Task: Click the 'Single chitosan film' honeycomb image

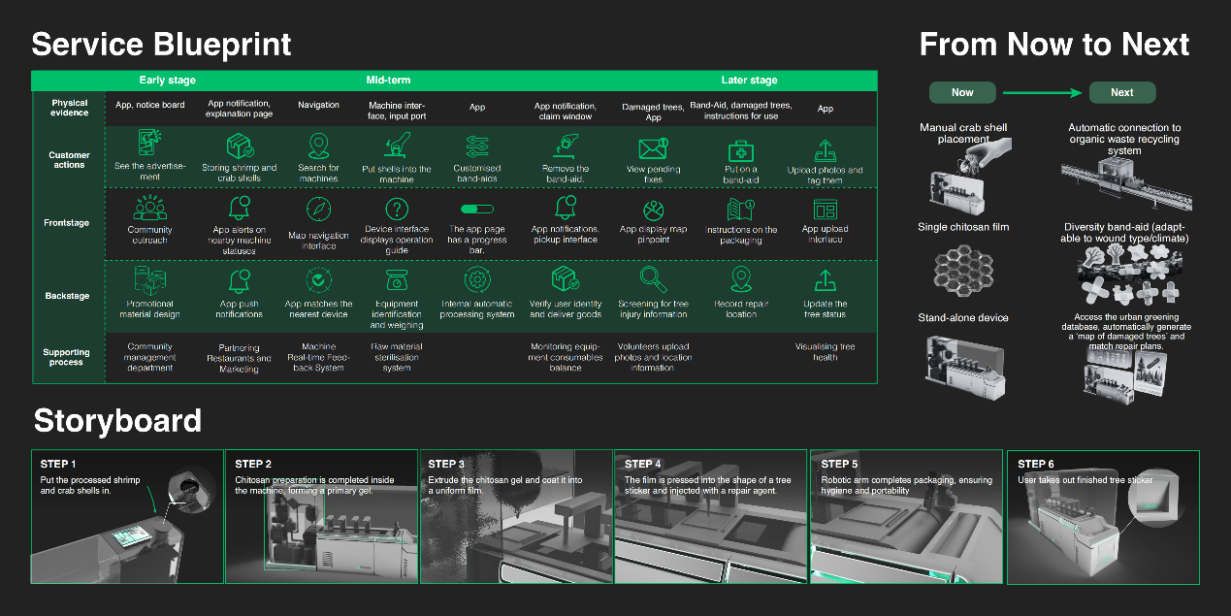Action: (964, 269)
